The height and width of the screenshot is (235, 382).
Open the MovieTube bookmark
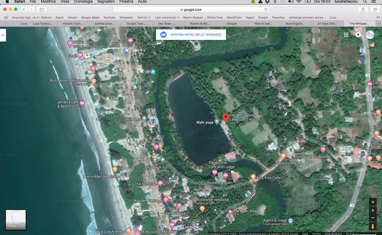[x=235, y=17]
